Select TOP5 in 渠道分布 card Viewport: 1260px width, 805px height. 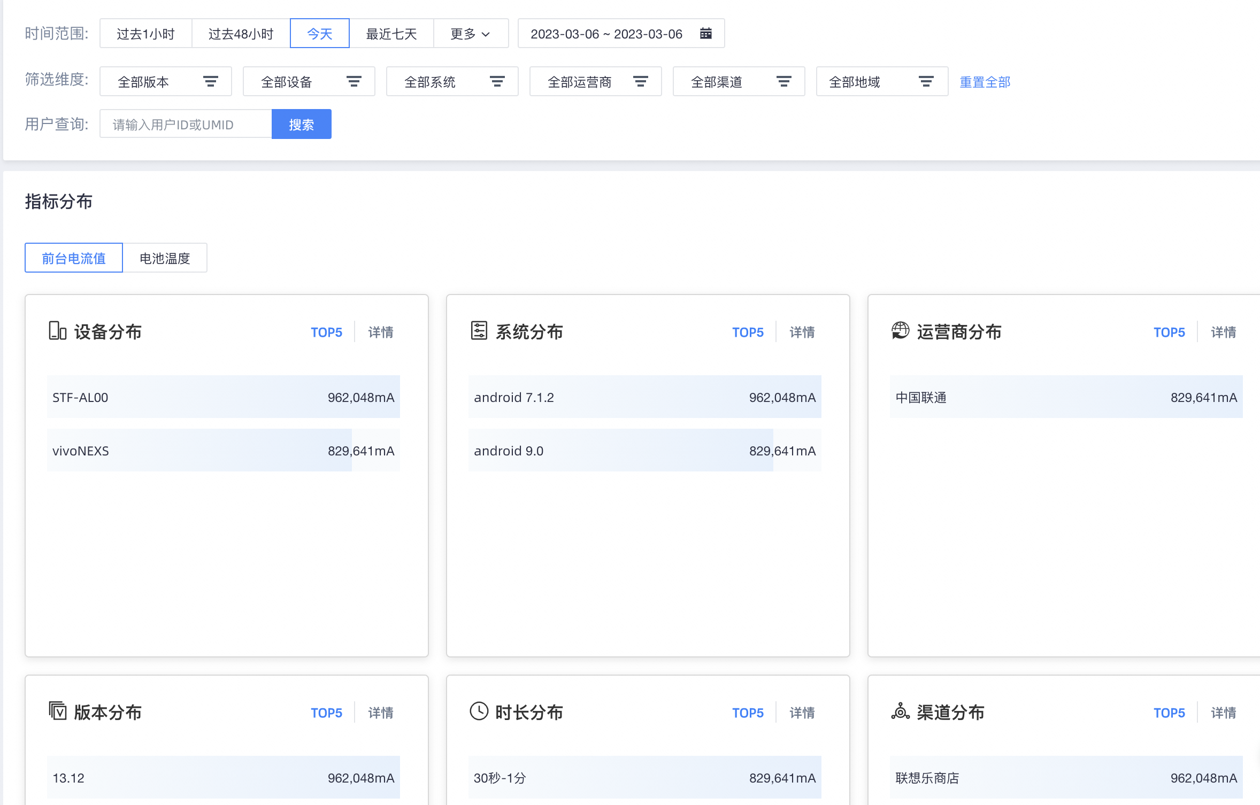coord(1169,713)
